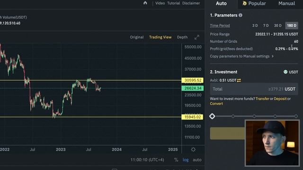The height and width of the screenshot is (170, 303).
Task: Choose the 7 D time period
Action: [266, 25]
